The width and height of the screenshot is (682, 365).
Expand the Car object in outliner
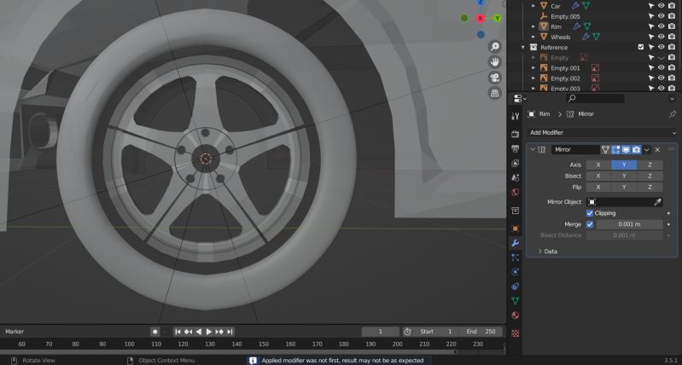coord(533,6)
